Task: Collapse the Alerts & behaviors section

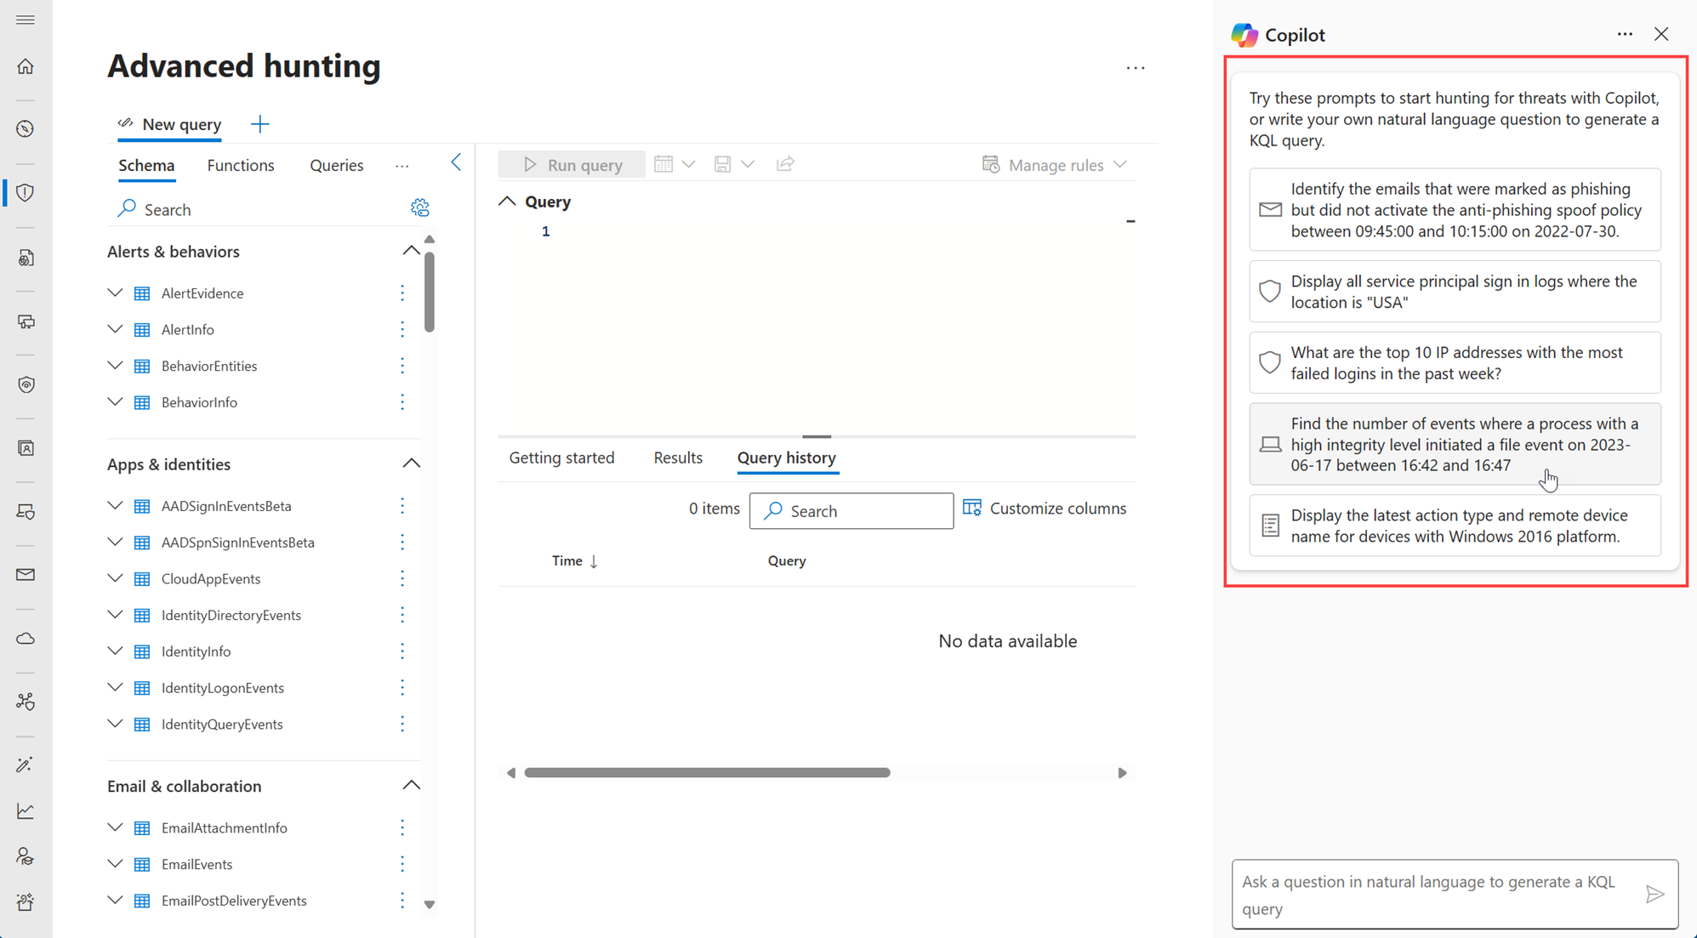Action: [x=411, y=251]
